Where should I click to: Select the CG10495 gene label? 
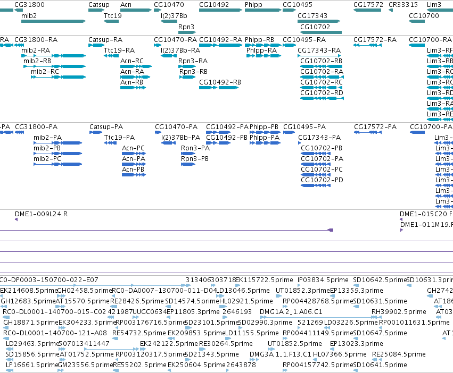[x=298, y=5]
